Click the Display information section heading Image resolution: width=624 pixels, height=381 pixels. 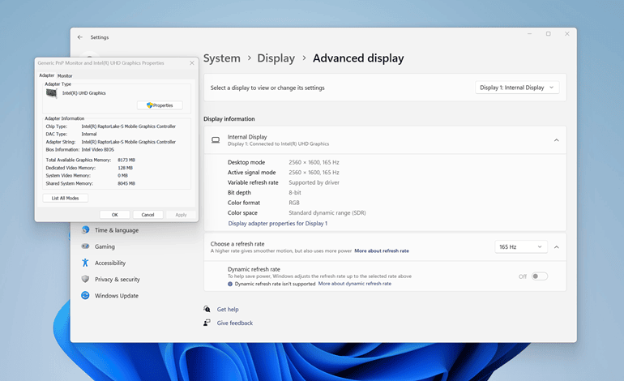click(229, 119)
